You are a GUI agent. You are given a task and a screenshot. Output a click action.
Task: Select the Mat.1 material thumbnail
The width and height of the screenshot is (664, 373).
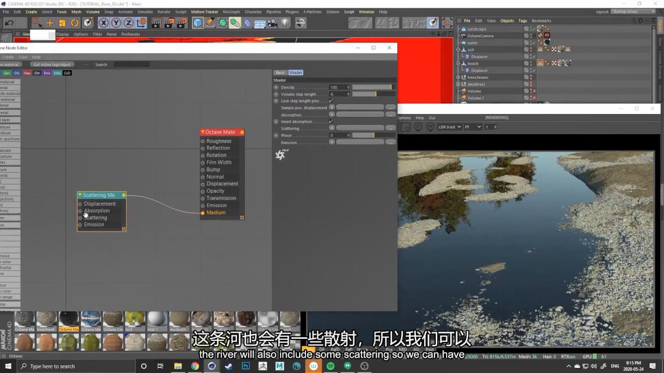point(157,321)
